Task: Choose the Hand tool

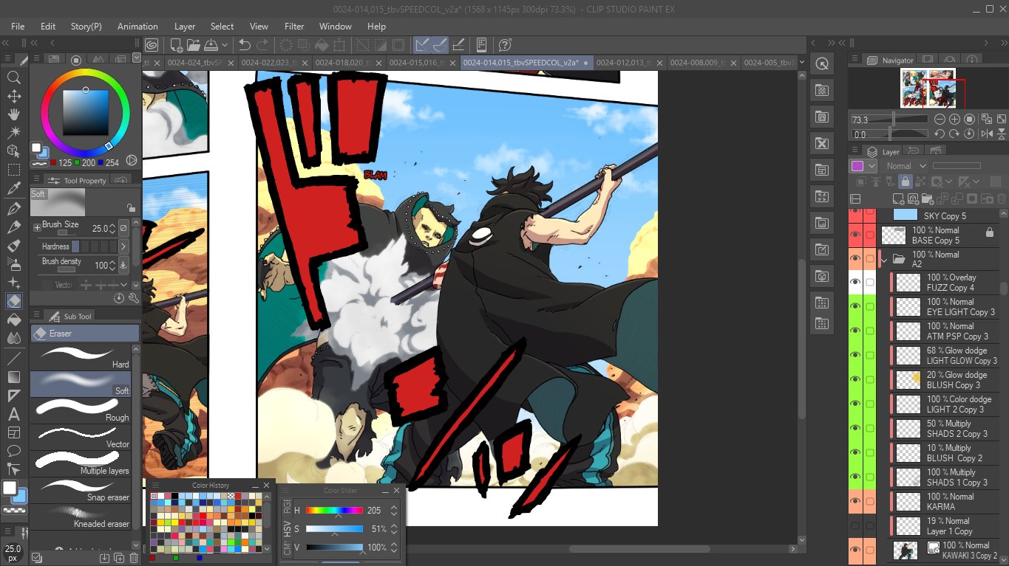Action: click(x=13, y=114)
